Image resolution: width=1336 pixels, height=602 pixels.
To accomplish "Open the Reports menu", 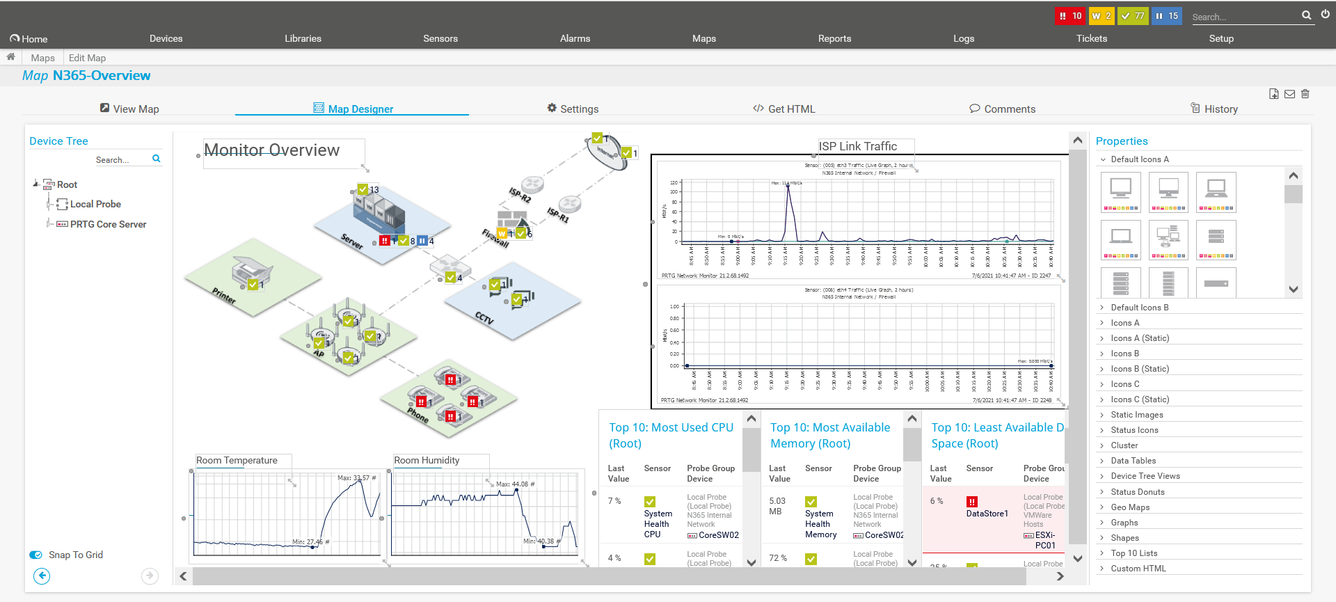I will [x=834, y=38].
